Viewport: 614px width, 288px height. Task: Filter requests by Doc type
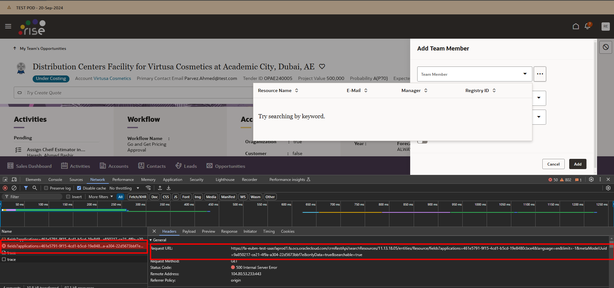pyautogui.click(x=155, y=197)
